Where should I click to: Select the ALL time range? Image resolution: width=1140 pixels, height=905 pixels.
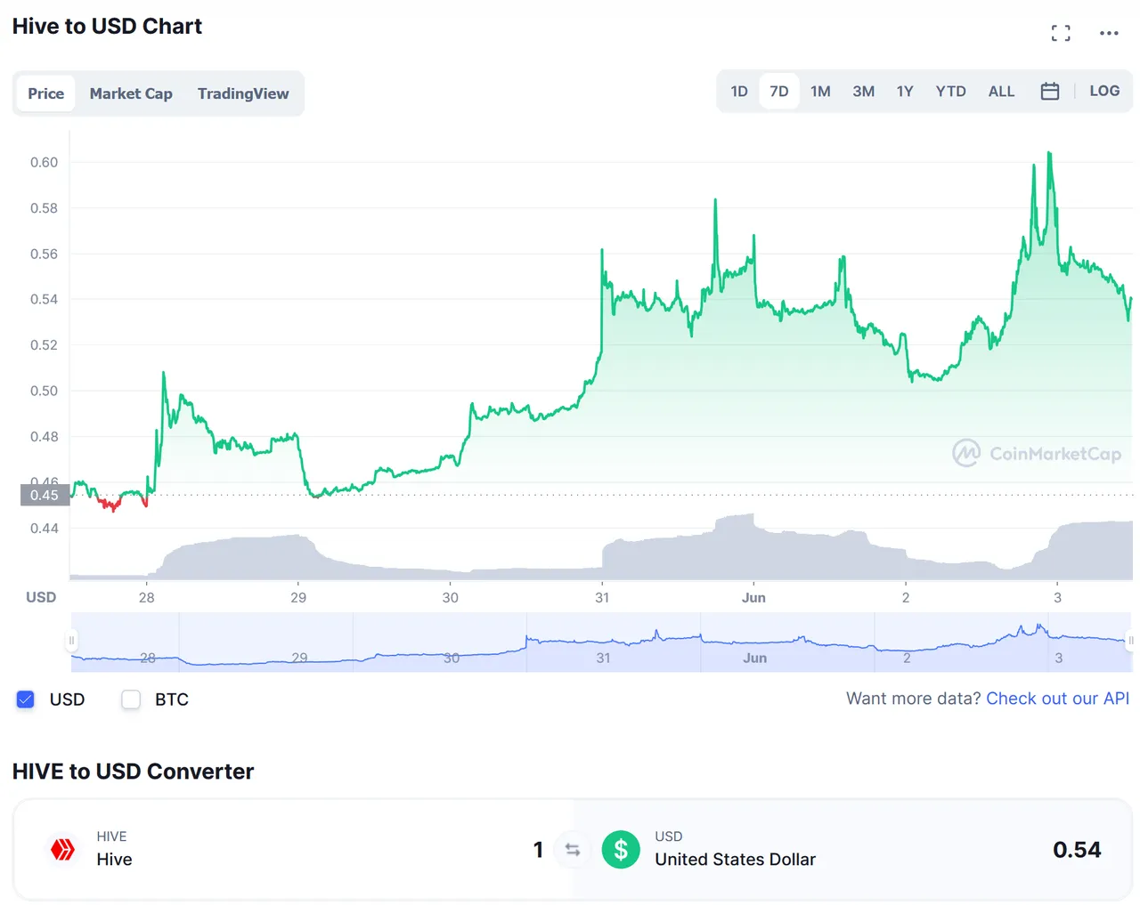(1001, 92)
